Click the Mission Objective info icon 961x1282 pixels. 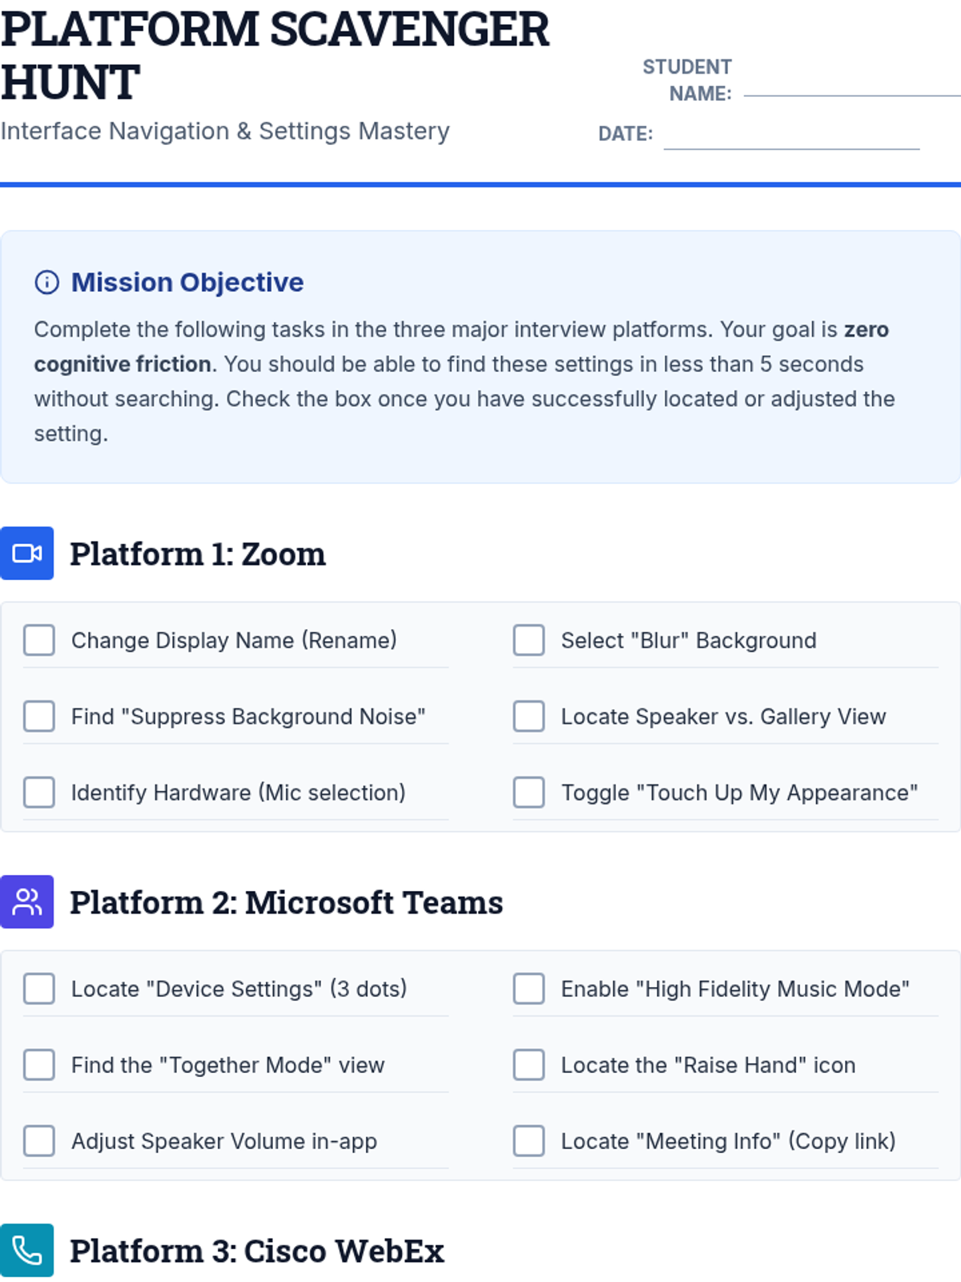pyautogui.click(x=47, y=282)
